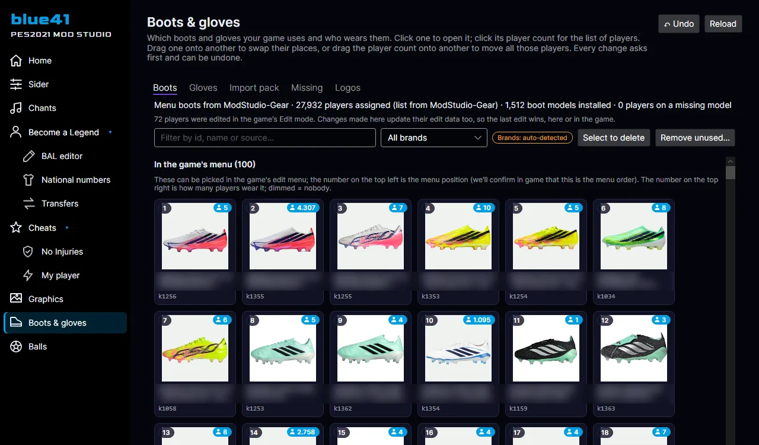759x445 pixels.
Task: Open the Missing tab
Action: tap(307, 88)
